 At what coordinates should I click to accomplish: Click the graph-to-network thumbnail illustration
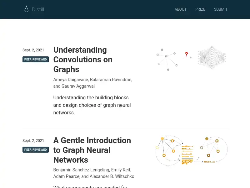click(191, 58)
